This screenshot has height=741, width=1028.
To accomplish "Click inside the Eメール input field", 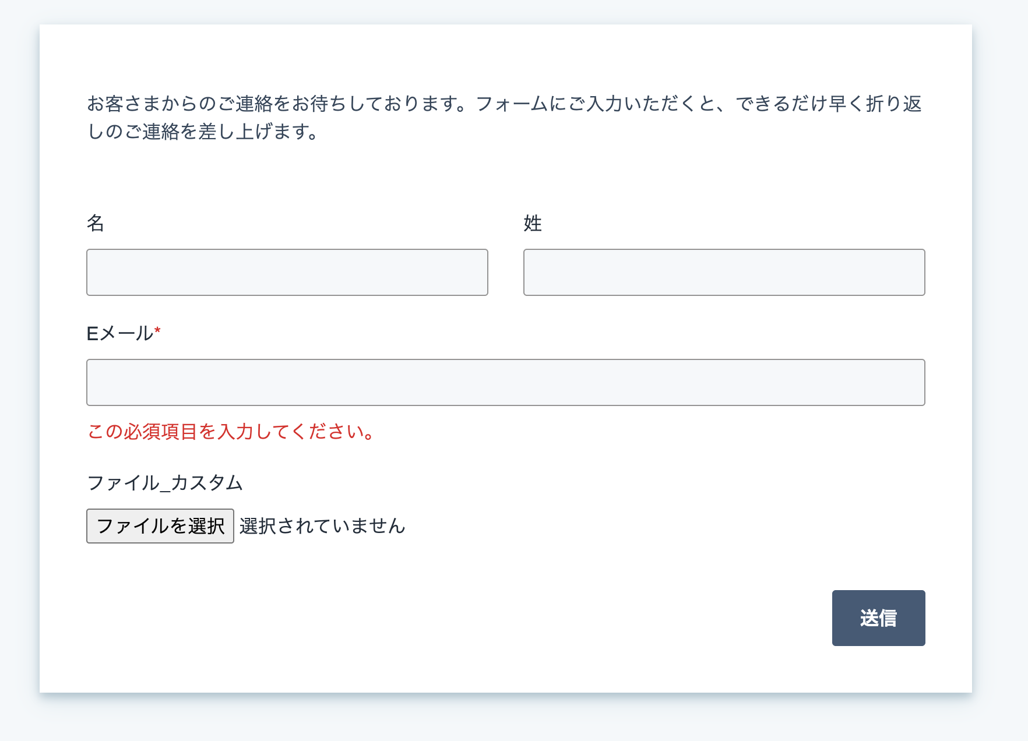I will (506, 382).
